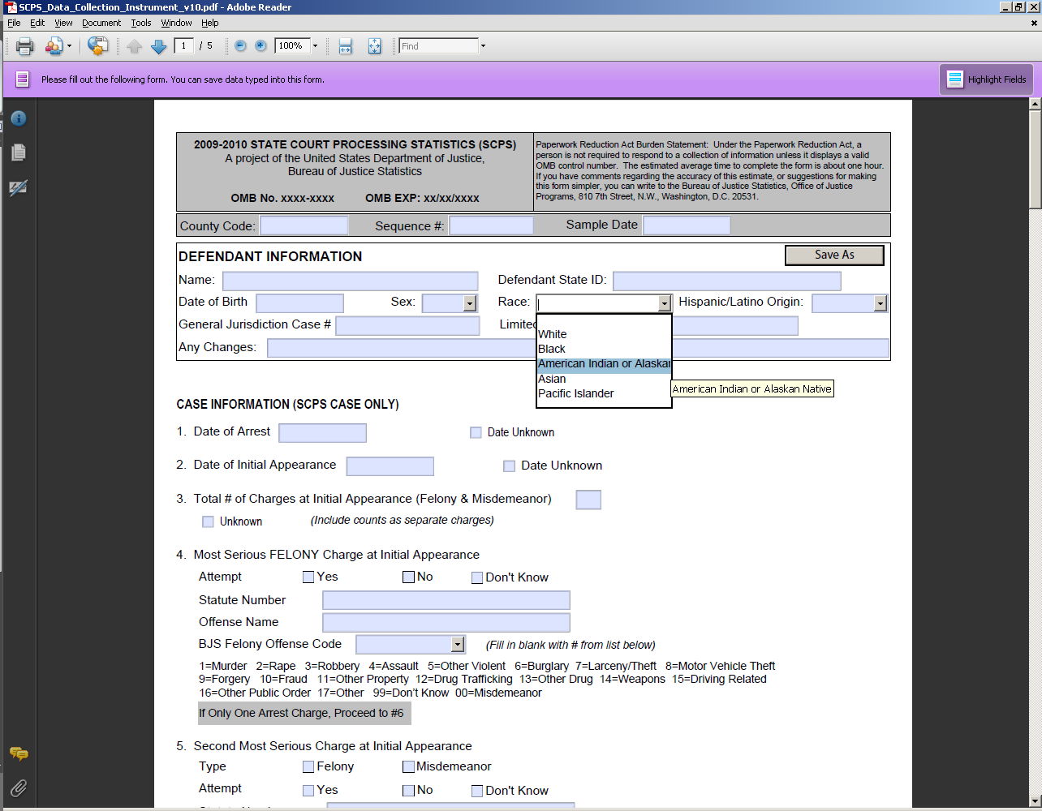Image resolution: width=1042 pixels, height=811 pixels.
Task: Check No for felony charge Attempt
Action: coord(408,577)
